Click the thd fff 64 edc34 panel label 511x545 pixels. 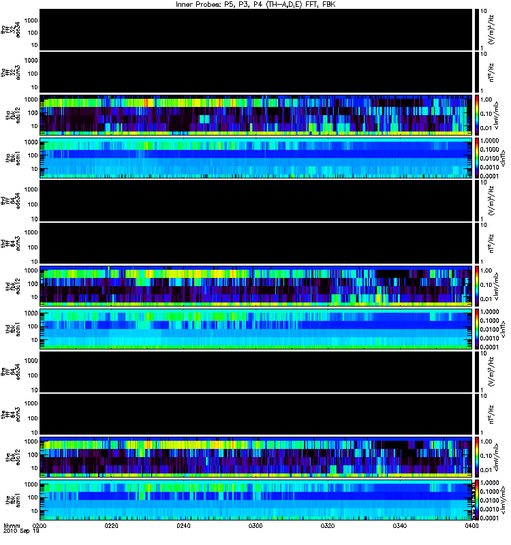click(x=11, y=200)
